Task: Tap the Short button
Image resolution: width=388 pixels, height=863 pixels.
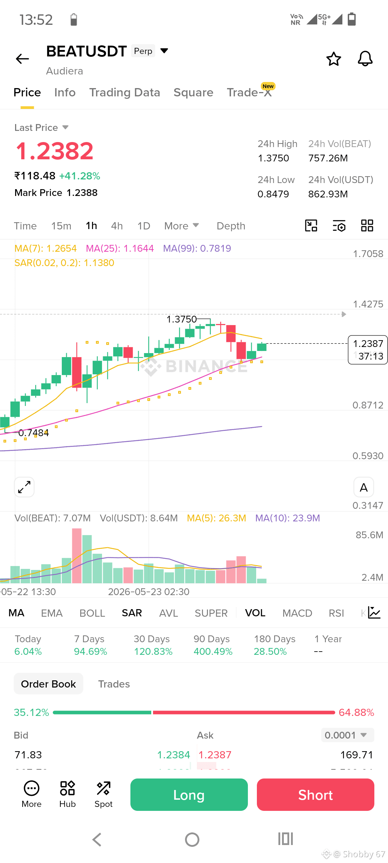Action: click(x=315, y=795)
